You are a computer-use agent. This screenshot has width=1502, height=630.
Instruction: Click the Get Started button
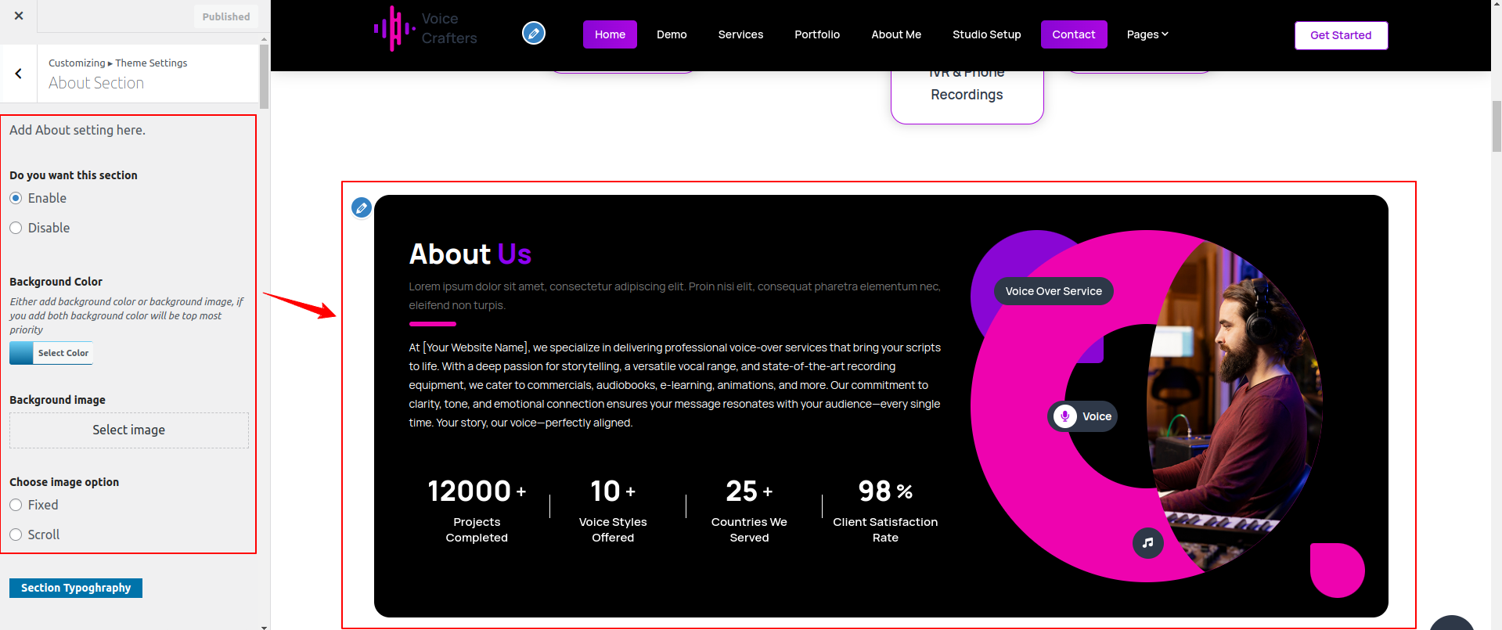[x=1340, y=35]
